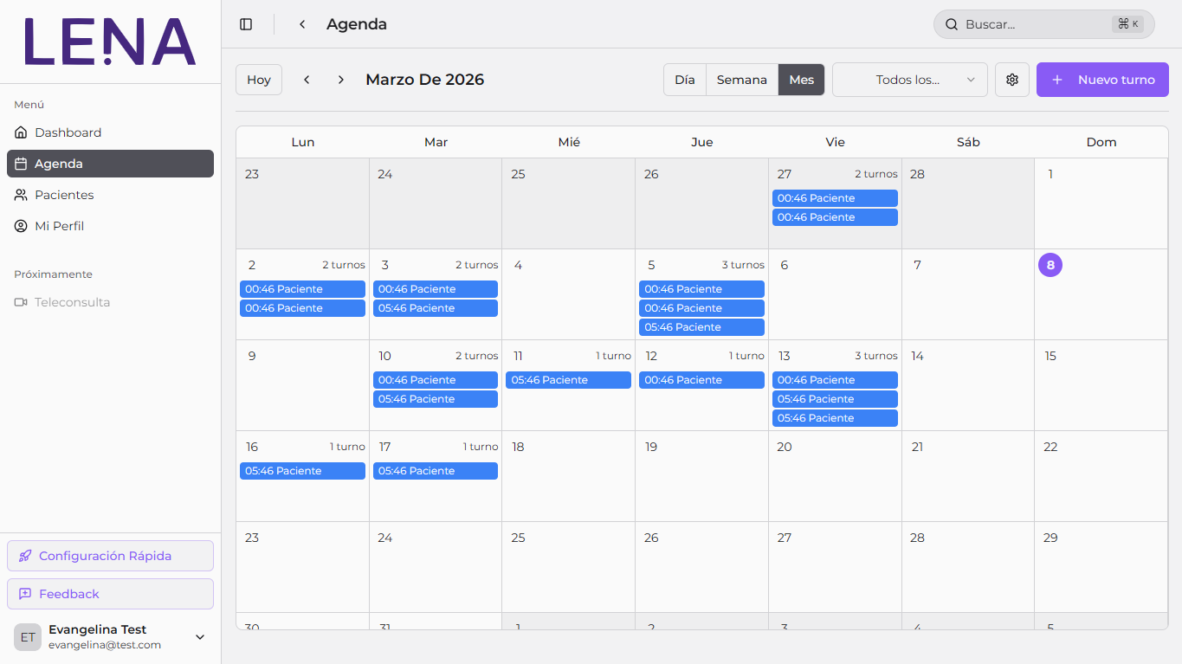Screen dimensions: 1182x664
Task: Click the Feedback message icon
Action: coord(25,594)
